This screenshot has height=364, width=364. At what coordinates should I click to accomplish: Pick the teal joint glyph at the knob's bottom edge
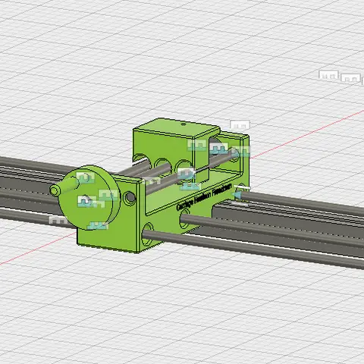pyautogui.click(x=98, y=225)
